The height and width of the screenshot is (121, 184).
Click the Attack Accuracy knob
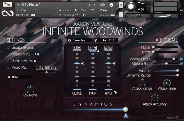click(x=154, y=98)
